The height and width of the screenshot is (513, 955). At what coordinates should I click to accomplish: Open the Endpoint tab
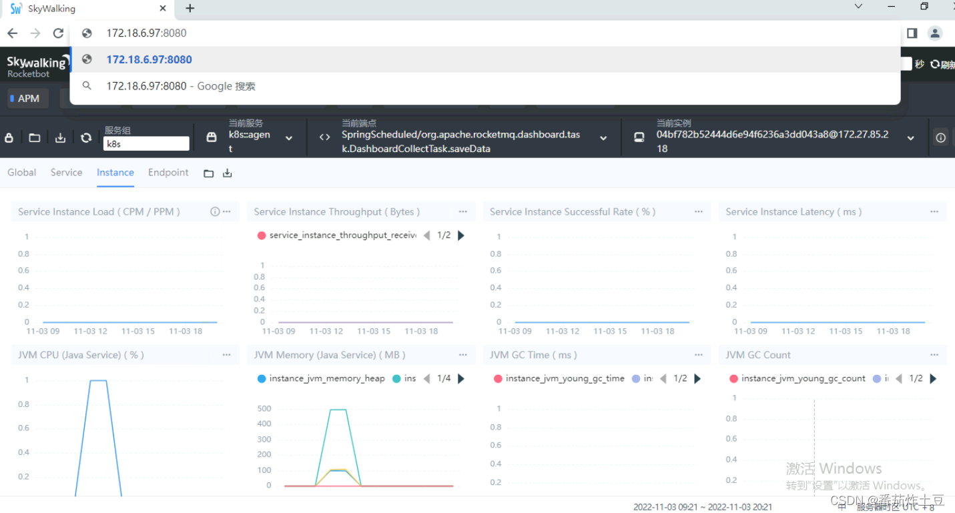168,172
